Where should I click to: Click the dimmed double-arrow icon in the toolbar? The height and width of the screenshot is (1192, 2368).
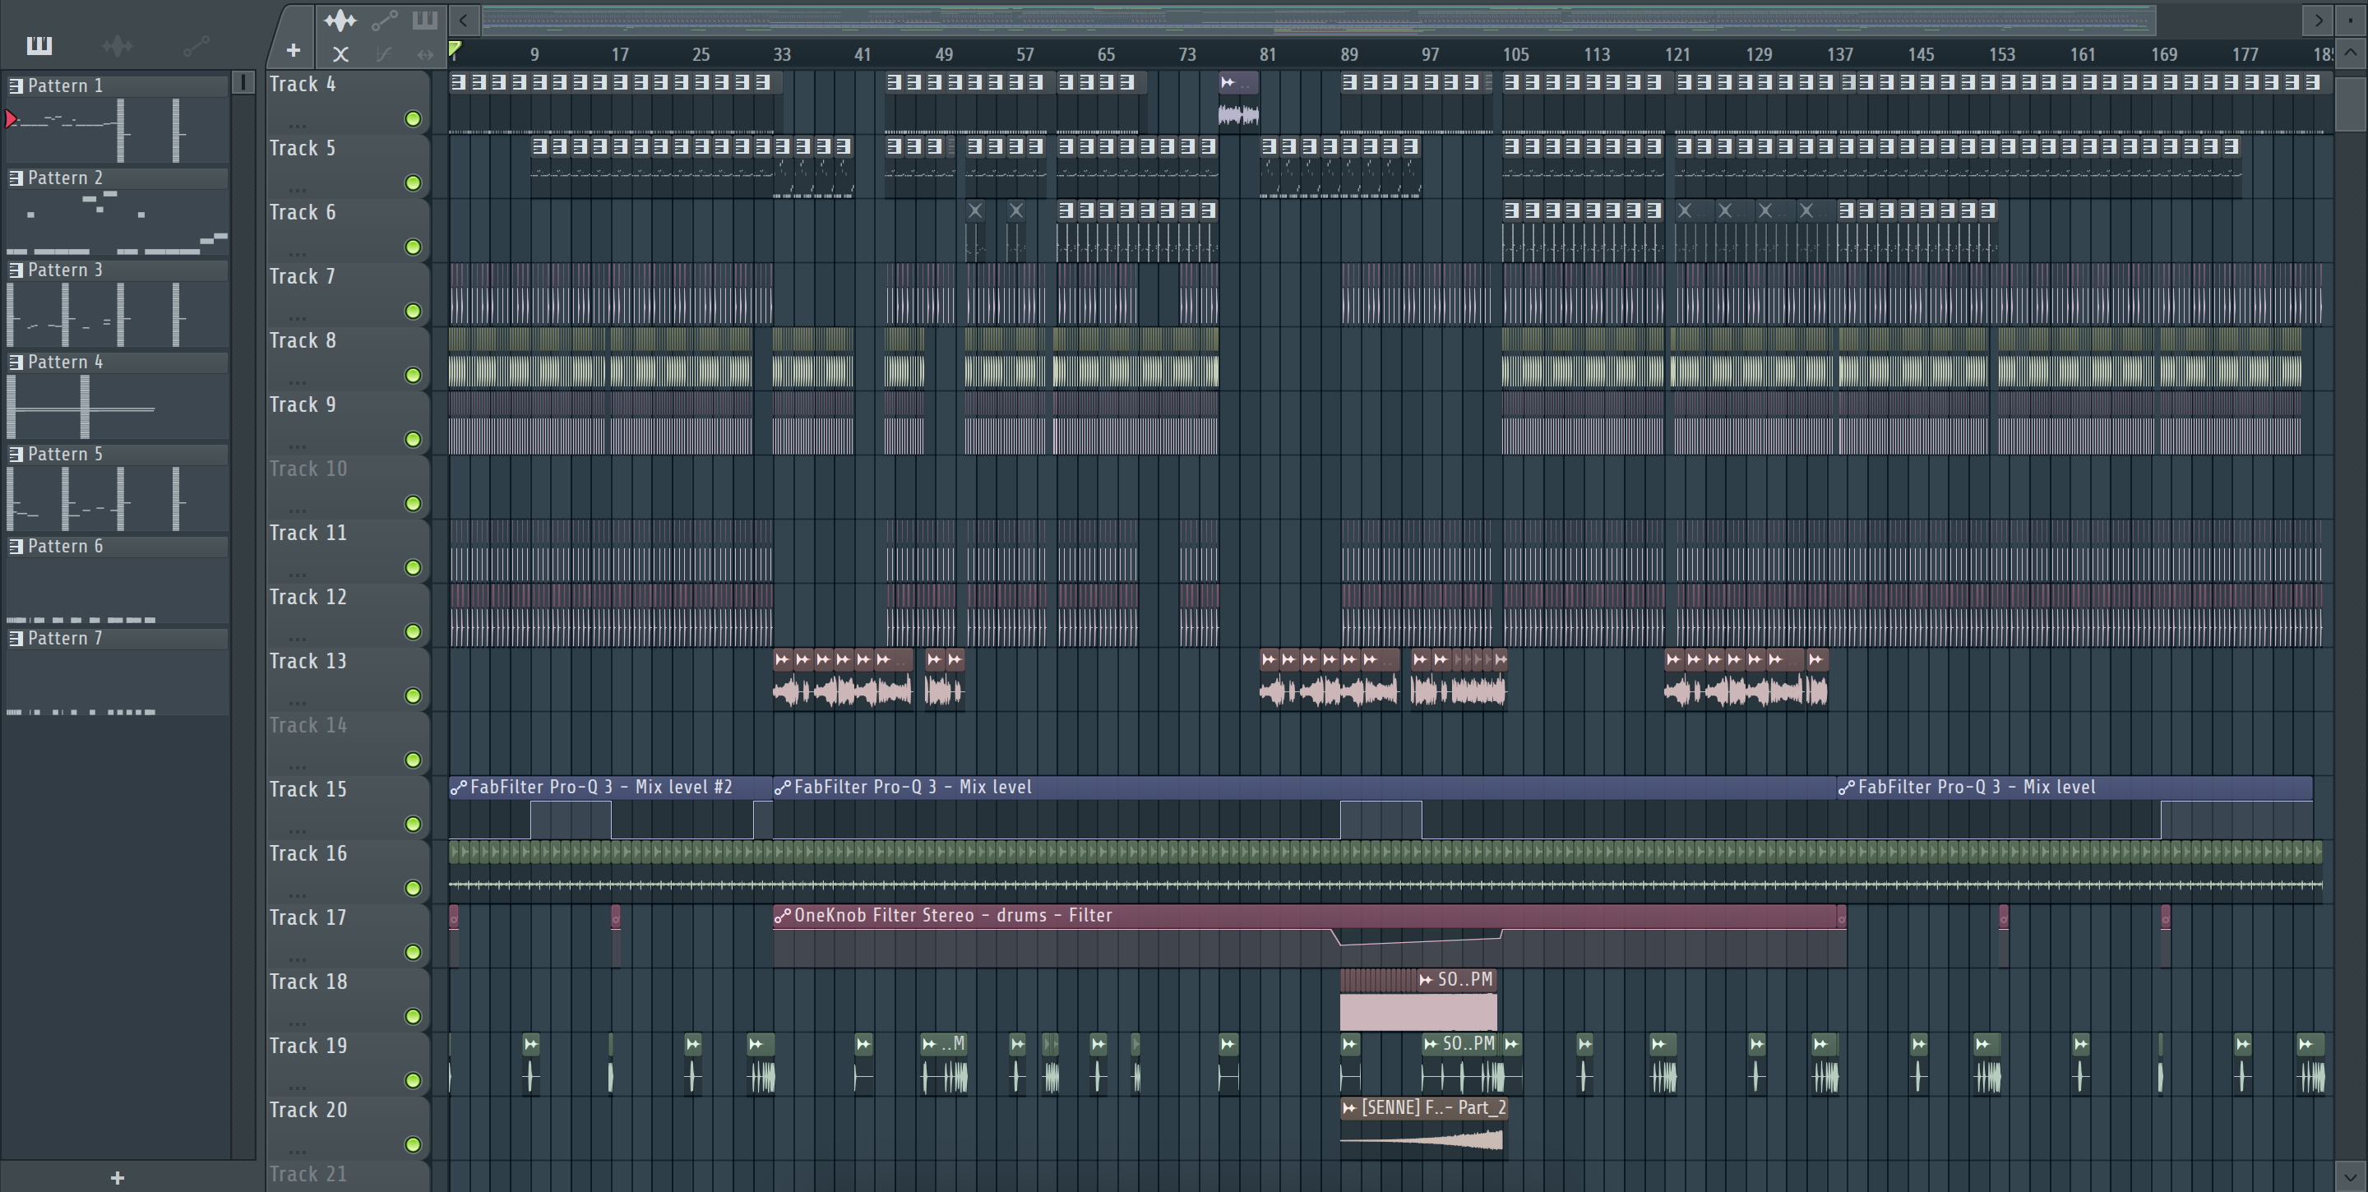[x=425, y=54]
